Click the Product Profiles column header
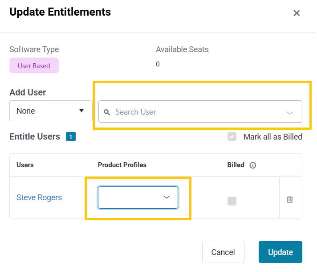 pos(122,165)
